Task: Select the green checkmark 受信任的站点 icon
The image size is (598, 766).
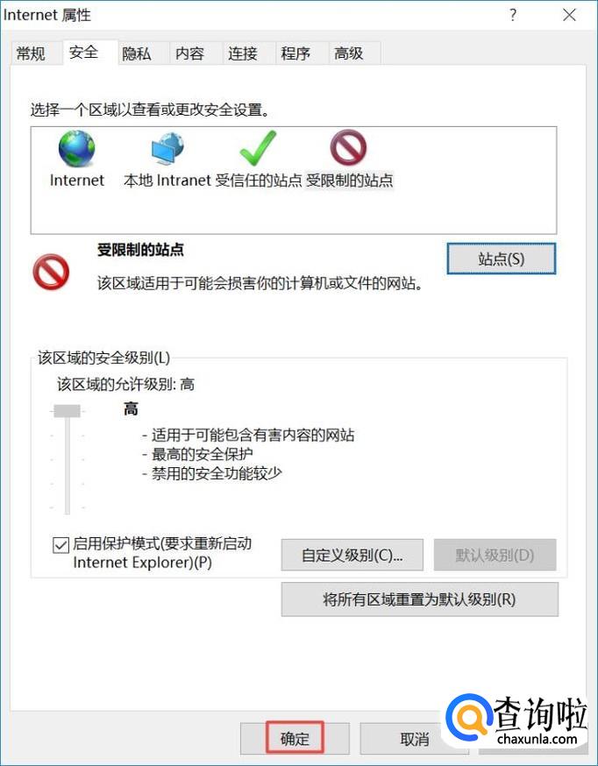Action: click(258, 148)
